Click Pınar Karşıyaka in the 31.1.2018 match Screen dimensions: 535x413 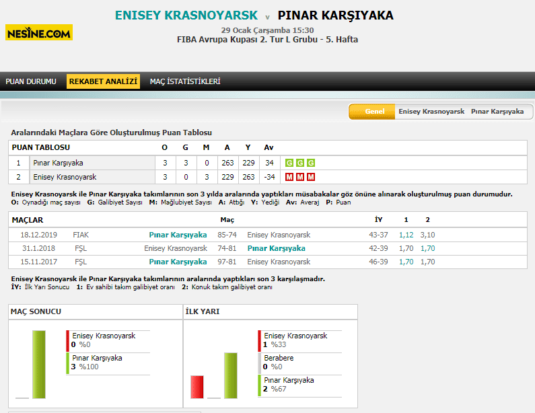277,248
